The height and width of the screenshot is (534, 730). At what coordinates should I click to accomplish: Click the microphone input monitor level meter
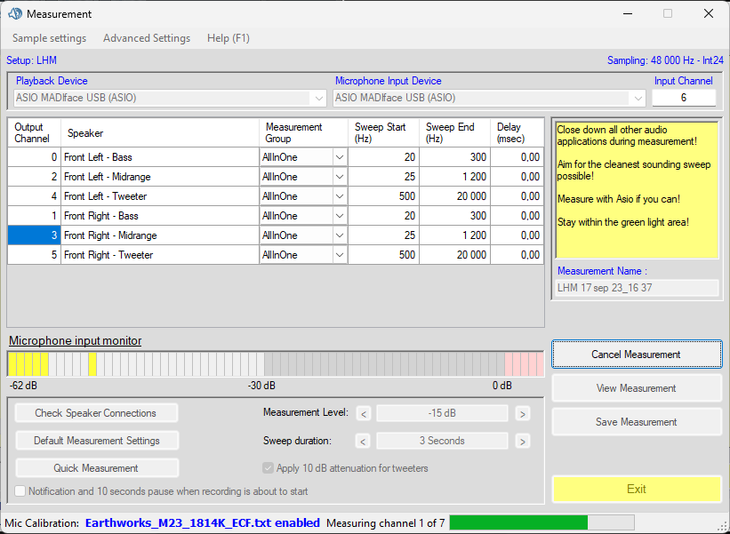coord(275,363)
